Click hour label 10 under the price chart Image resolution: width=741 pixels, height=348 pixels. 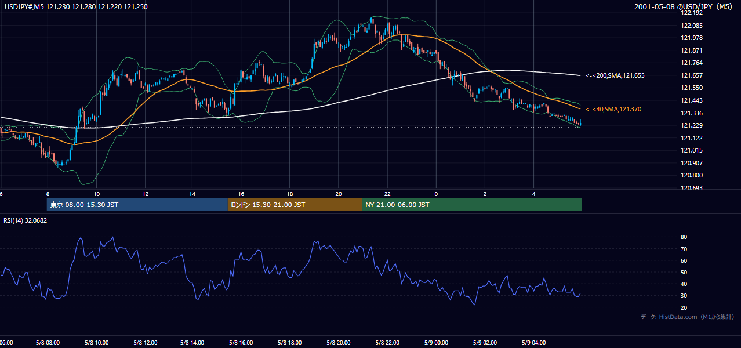tap(96, 194)
